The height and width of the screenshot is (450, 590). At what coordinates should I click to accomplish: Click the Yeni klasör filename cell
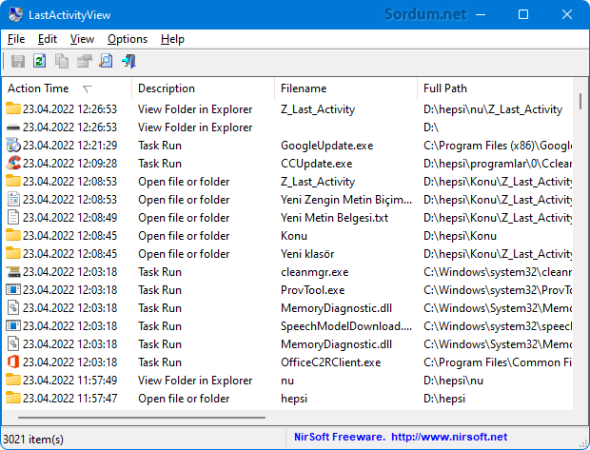coord(307,254)
